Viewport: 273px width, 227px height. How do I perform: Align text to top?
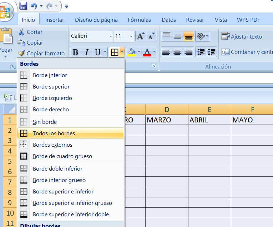coord(166,36)
